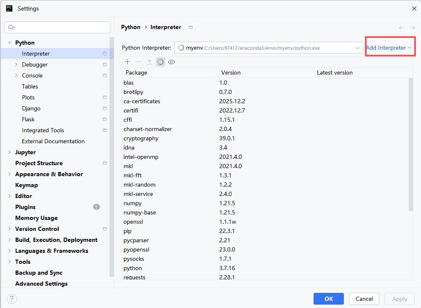Click the help question mark icon
The height and width of the screenshot is (308, 421).
(12, 299)
